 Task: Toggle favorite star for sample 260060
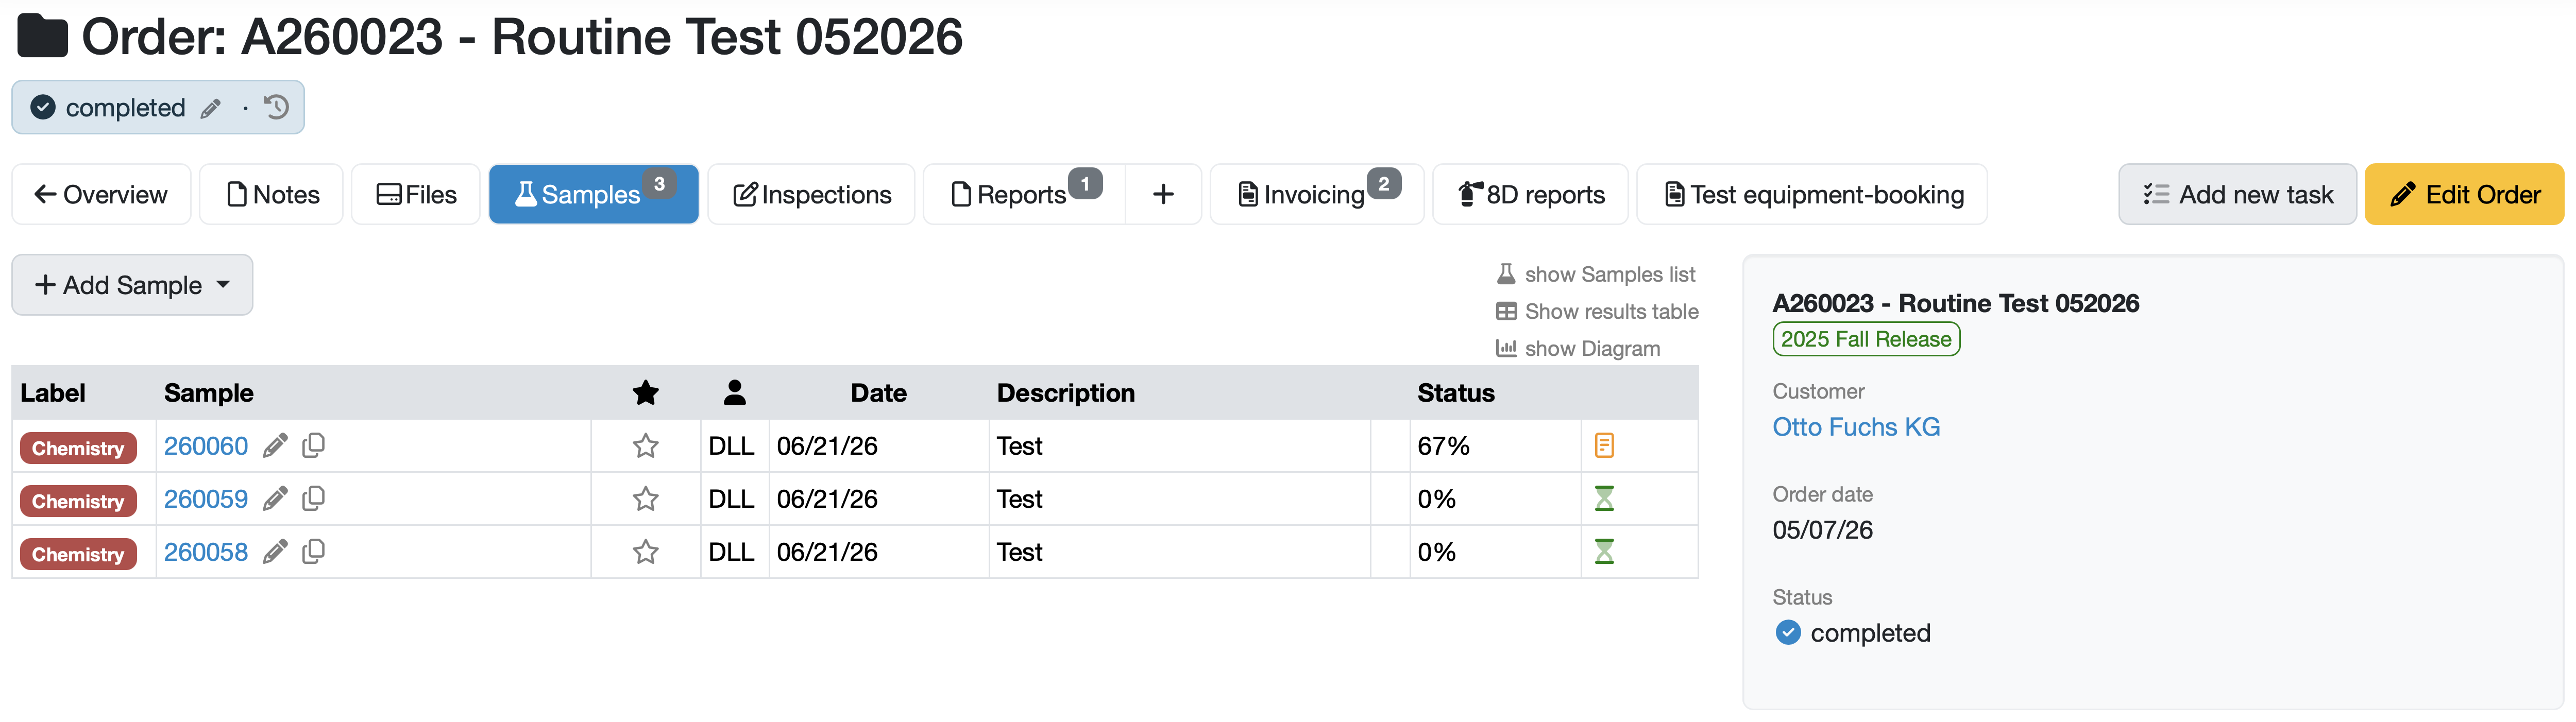[x=646, y=446]
